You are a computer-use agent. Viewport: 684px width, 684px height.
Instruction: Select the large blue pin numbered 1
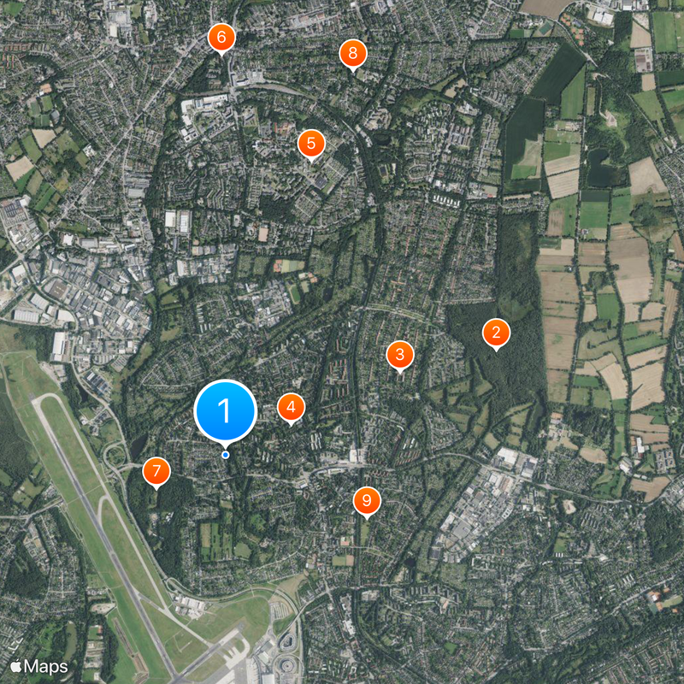(x=225, y=411)
